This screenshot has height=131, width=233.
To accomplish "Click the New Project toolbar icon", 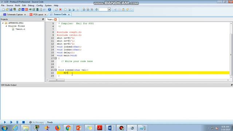I will click(3, 9).
